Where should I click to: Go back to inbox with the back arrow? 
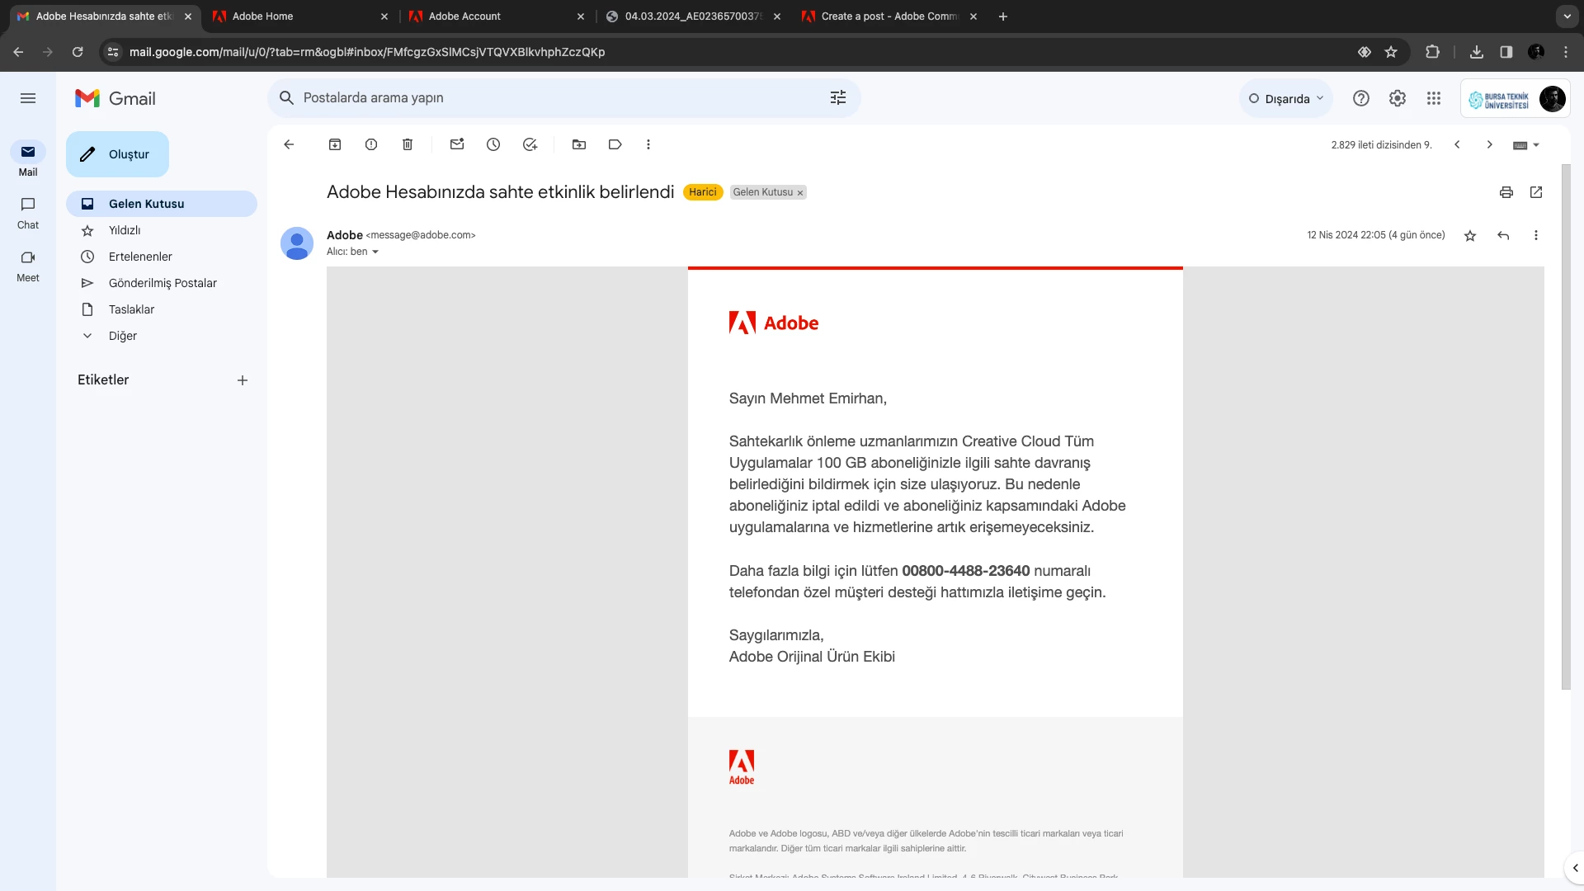tap(289, 144)
